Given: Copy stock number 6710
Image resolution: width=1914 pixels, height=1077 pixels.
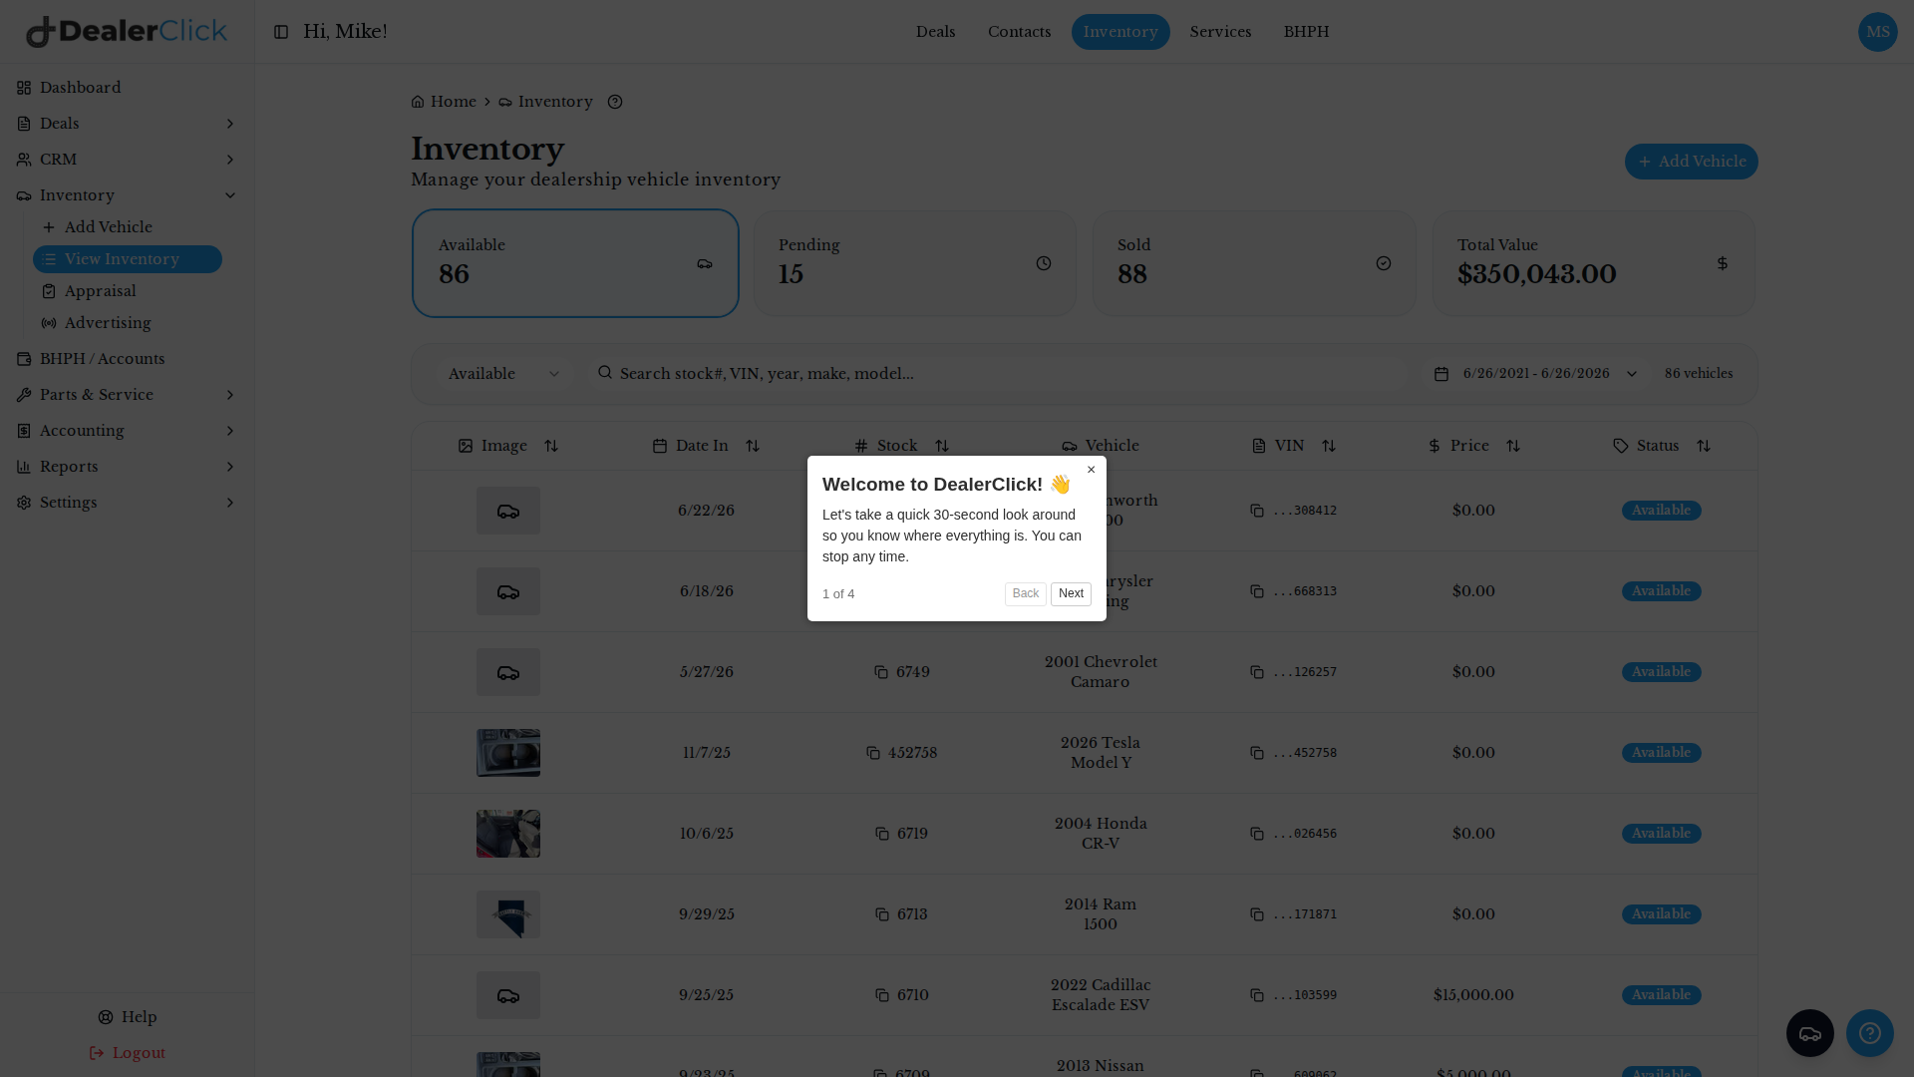Looking at the screenshot, I should [882, 995].
